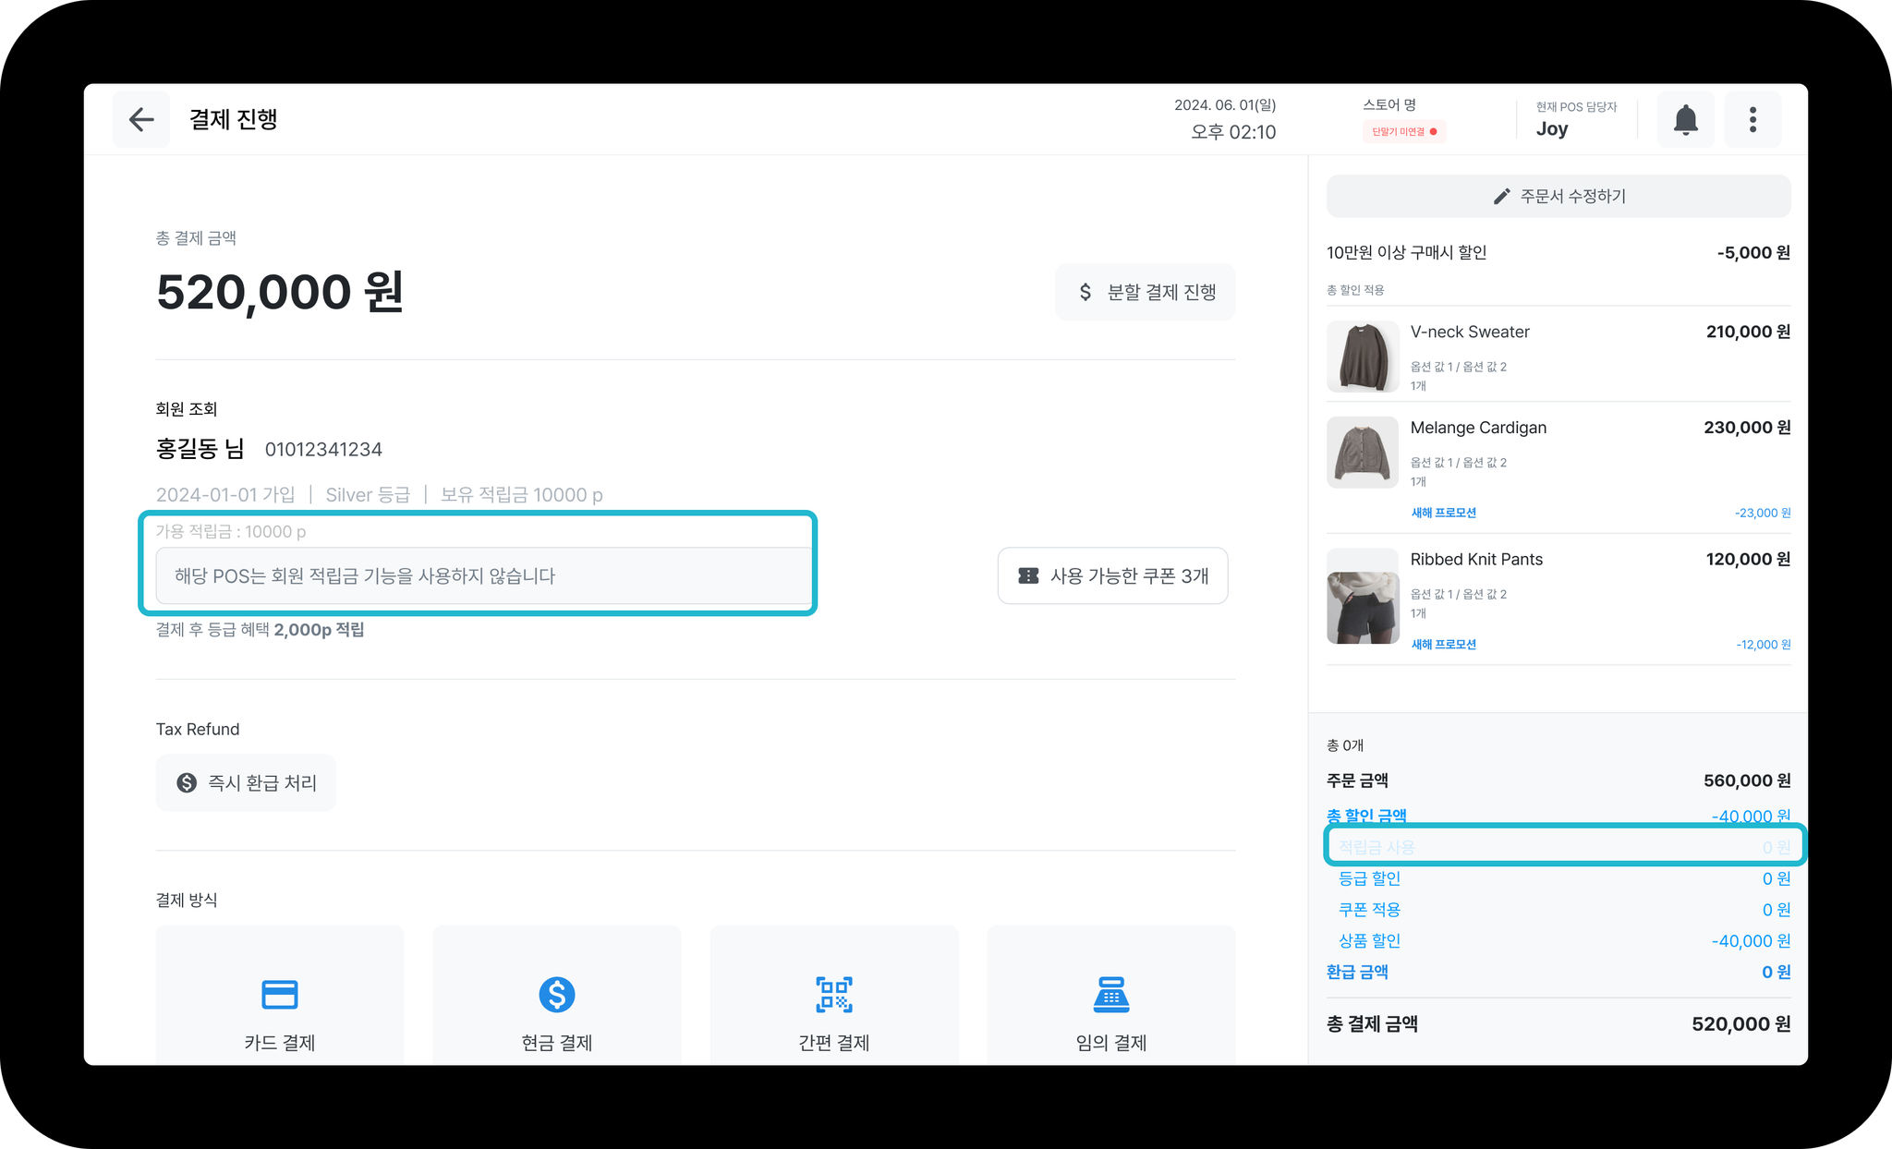Viewport: 1892px width, 1149px height.
Task: Click the Melange Cardigan thumbnail
Action: [1363, 453]
